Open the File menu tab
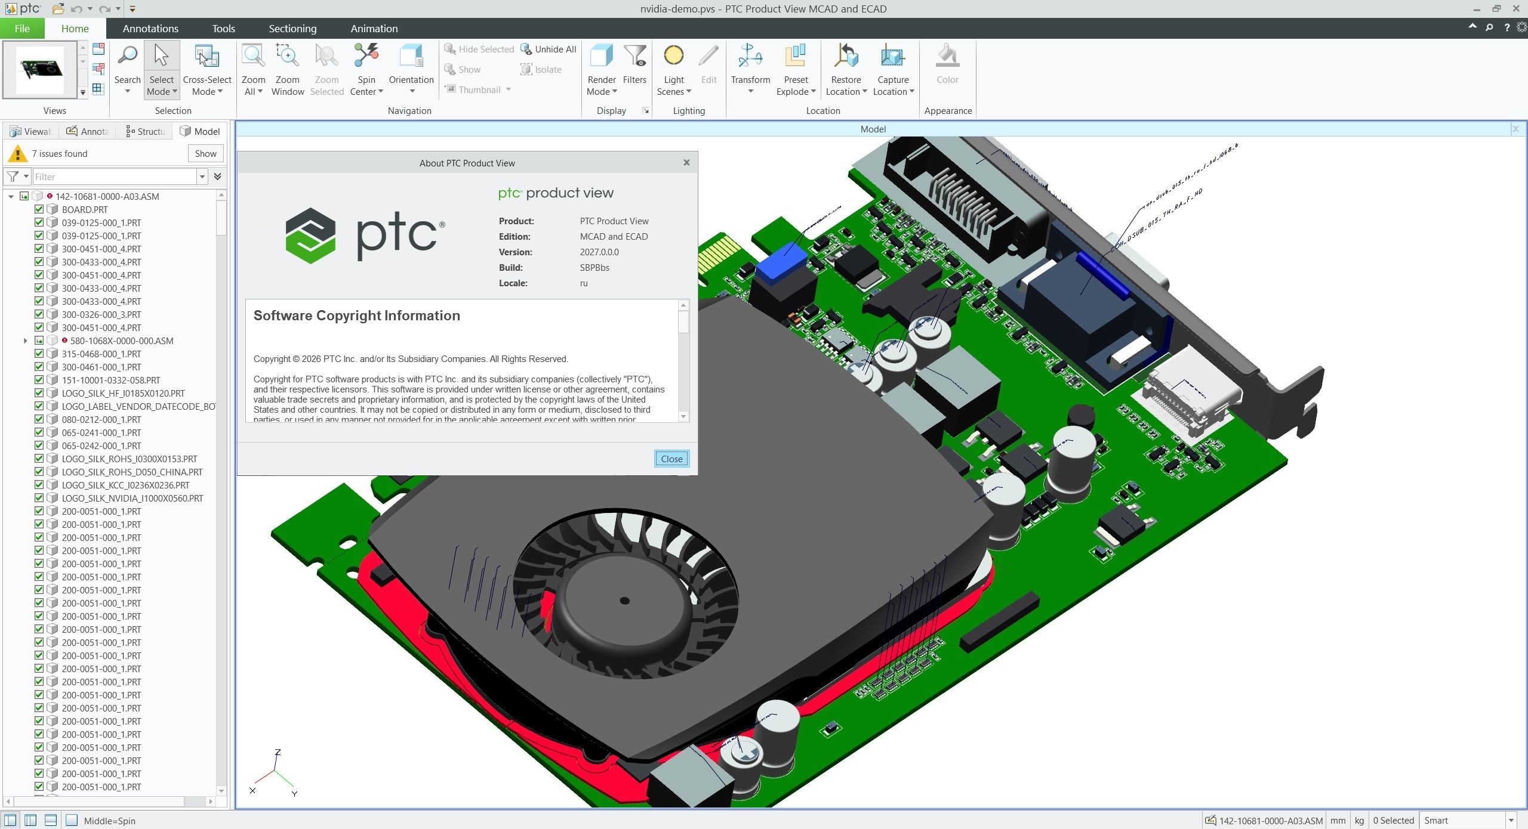Image resolution: width=1528 pixels, height=829 pixels. pyautogui.click(x=22, y=28)
